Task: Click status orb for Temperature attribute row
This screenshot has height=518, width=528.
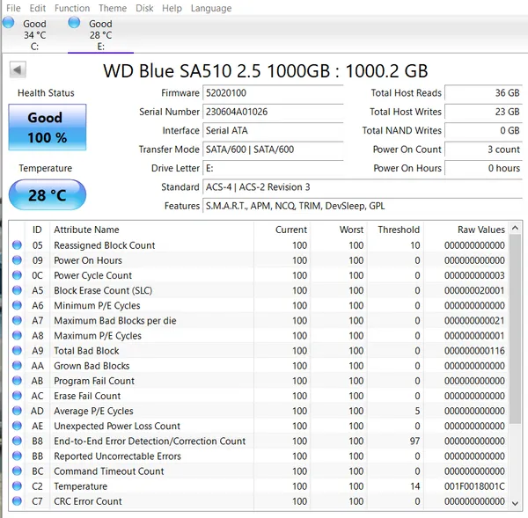Action: point(17,486)
